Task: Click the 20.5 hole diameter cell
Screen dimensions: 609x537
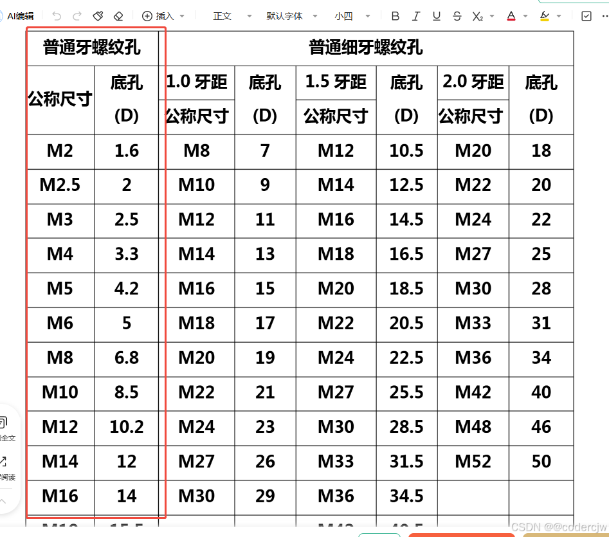Action: tap(406, 323)
